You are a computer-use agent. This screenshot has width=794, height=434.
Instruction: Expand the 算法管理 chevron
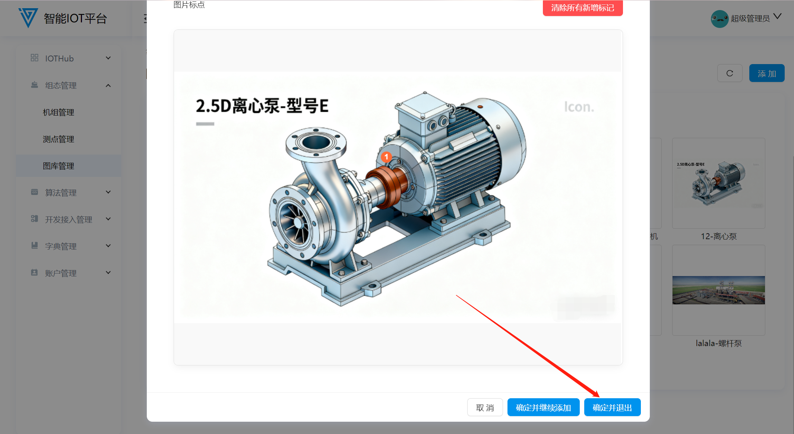pyautogui.click(x=108, y=192)
